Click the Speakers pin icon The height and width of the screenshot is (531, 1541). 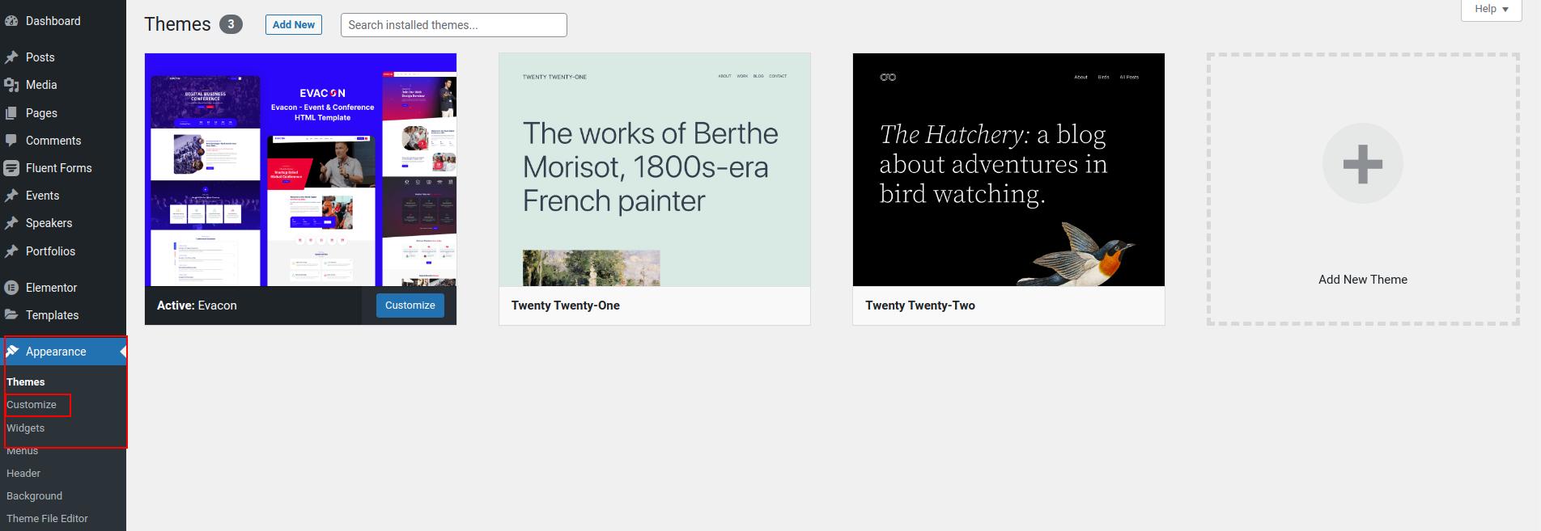(11, 223)
